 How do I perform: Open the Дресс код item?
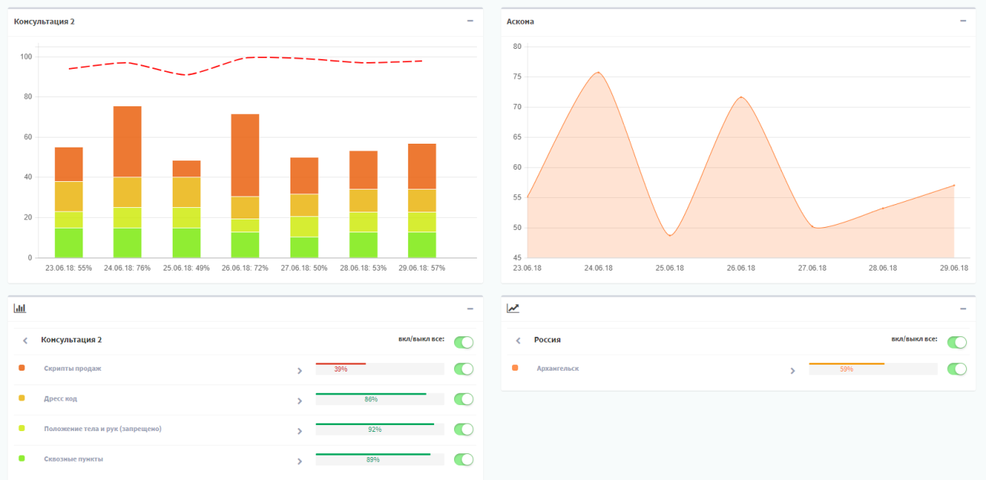(x=60, y=399)
